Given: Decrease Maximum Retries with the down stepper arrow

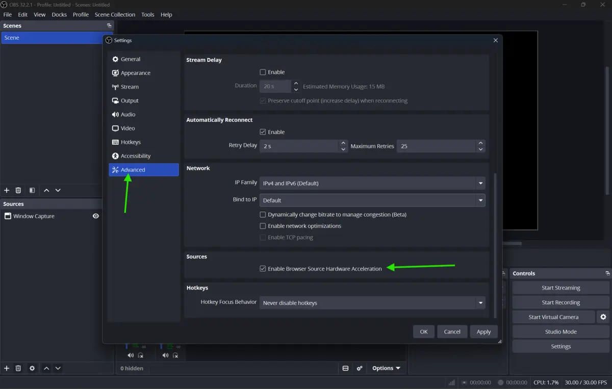Looking at the screenshot, I should 480,149.
